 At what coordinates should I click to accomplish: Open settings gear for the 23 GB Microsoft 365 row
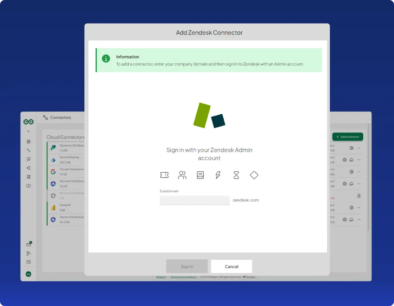click(x=344, y=184)
